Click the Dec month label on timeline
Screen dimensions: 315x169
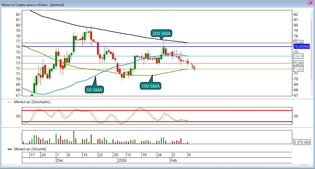point(60,161)
